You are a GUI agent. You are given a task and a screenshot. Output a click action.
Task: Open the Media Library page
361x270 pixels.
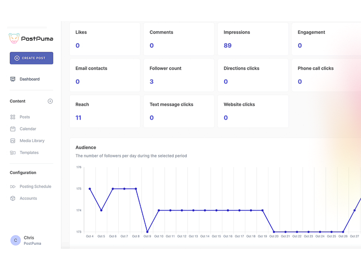click(32, 141)
